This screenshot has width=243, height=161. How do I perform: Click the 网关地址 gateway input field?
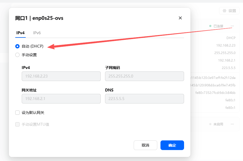61,99
